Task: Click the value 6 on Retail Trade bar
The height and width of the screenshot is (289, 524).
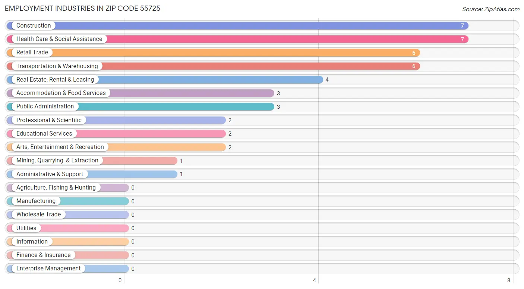Action: 414,53
